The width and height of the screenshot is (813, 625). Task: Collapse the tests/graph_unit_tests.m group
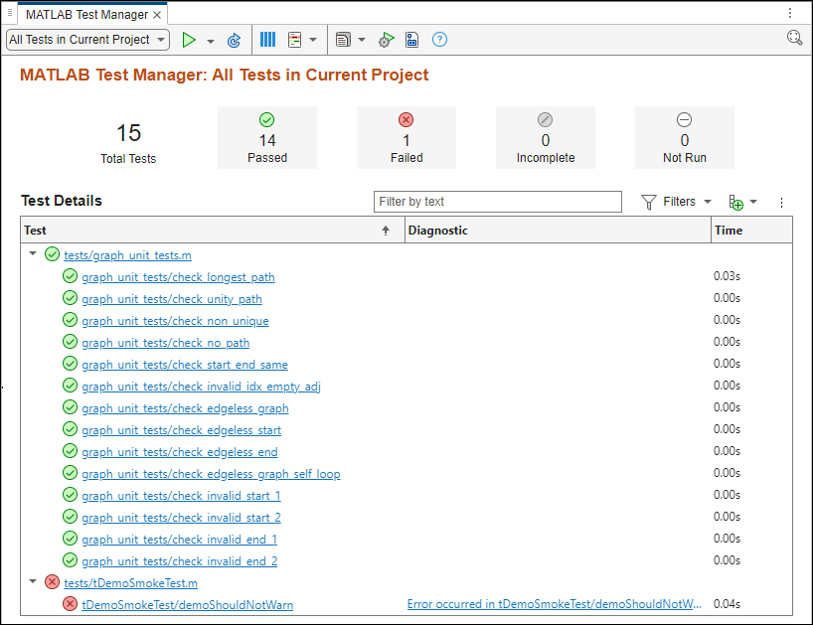pos(33,254)
